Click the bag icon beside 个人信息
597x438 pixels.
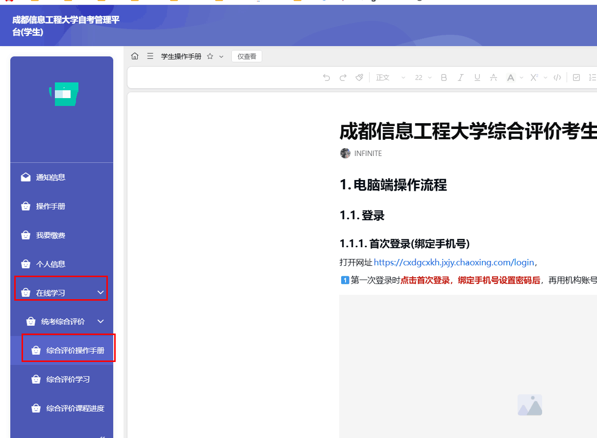pyautogui.click(x=25, y=264)
